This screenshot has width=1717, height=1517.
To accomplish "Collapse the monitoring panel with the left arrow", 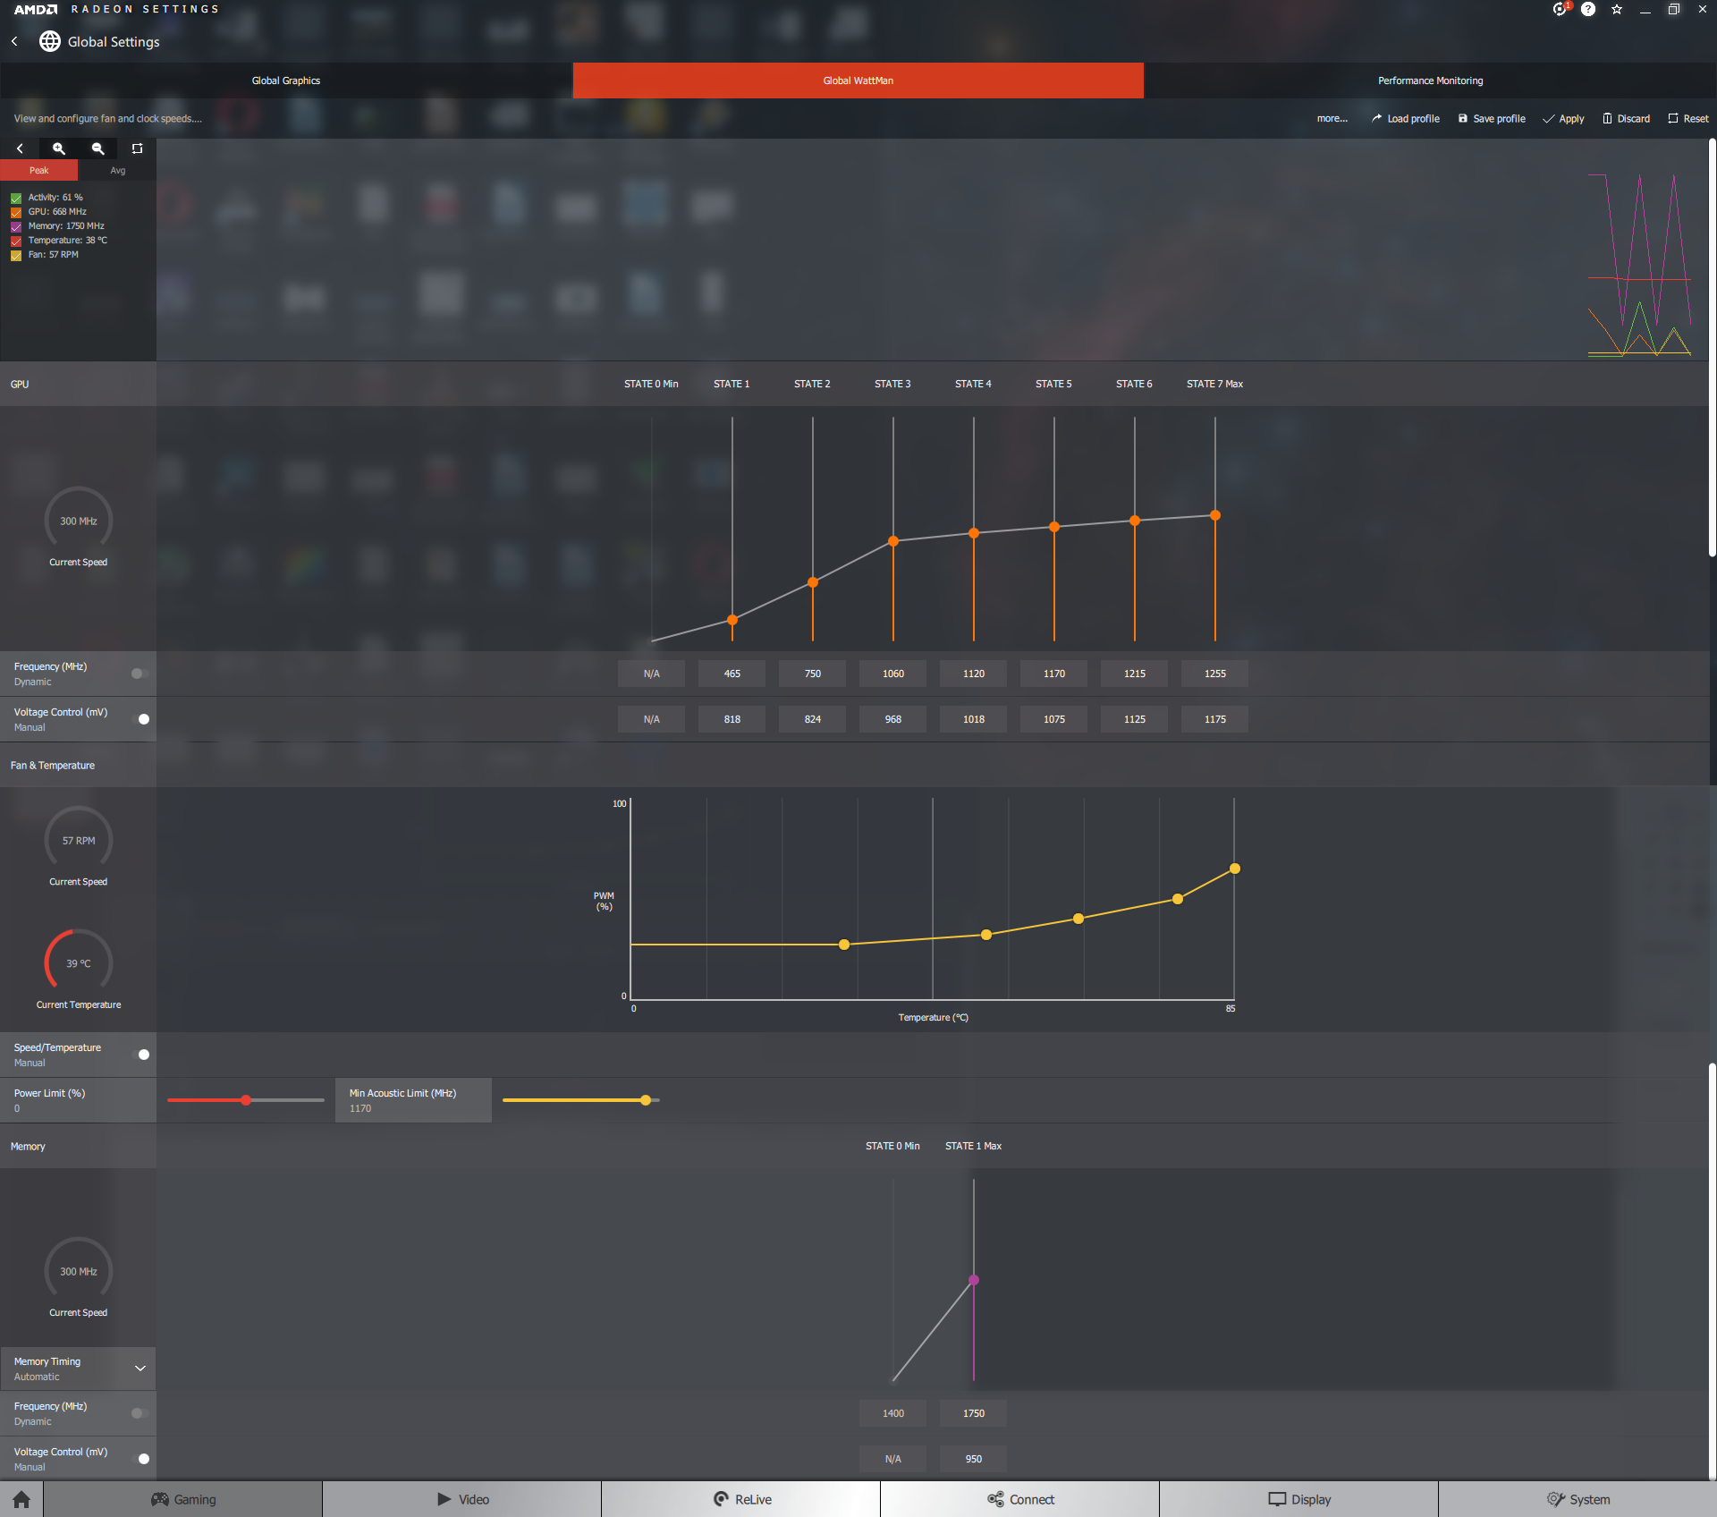I will pos(20,148).
